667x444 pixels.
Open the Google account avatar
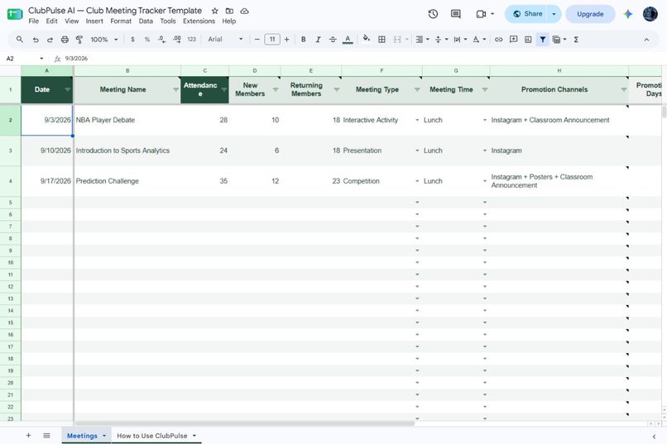coord(650,14)
